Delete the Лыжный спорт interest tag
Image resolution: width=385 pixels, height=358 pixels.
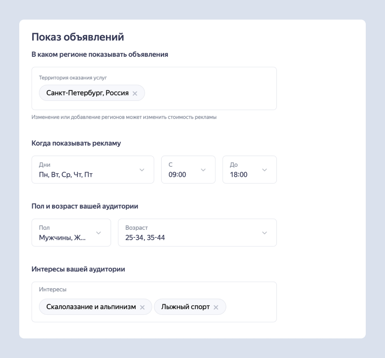[x=216, y=308]
